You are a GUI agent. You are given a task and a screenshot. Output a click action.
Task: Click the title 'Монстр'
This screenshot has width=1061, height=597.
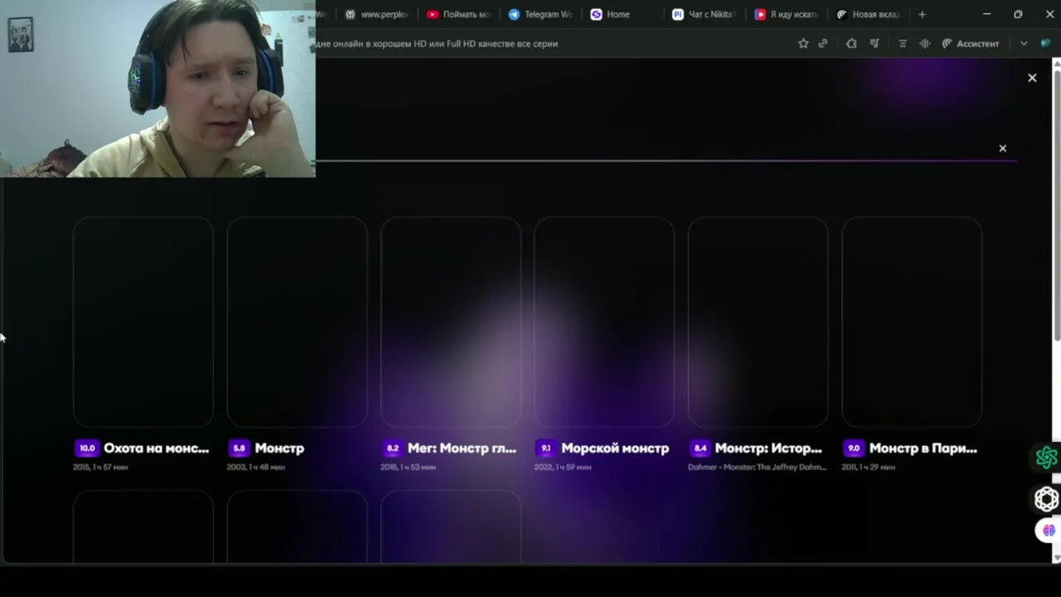tap(279, 448)
